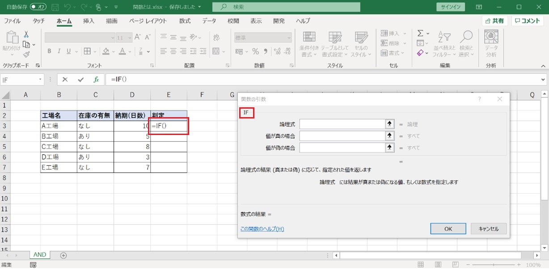Click the 検索と選択 magnifier icon
The width and height of the screenshot is (549, 270).
(466, 37)
